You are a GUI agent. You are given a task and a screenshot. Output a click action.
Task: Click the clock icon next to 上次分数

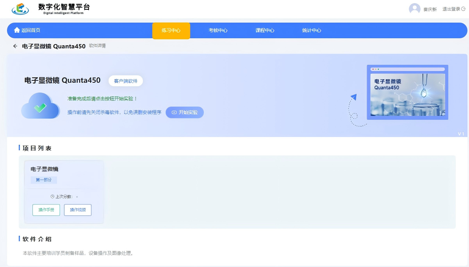[x=52, y=197]
